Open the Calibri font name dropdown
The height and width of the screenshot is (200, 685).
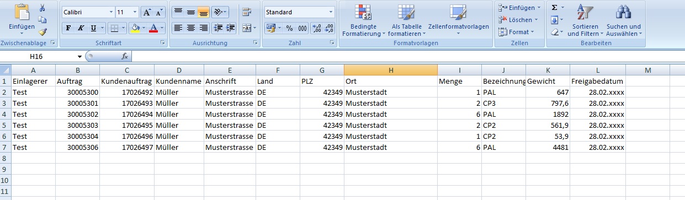[111, 12]
